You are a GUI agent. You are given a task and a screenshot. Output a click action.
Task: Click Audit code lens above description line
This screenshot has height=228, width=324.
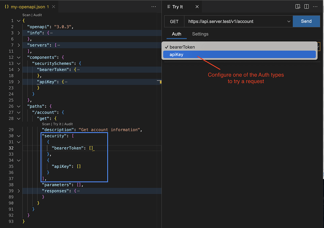click(68, 124)
